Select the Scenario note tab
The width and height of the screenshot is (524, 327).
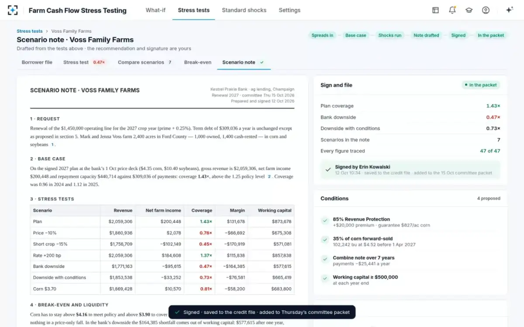(x=243, y=62)
